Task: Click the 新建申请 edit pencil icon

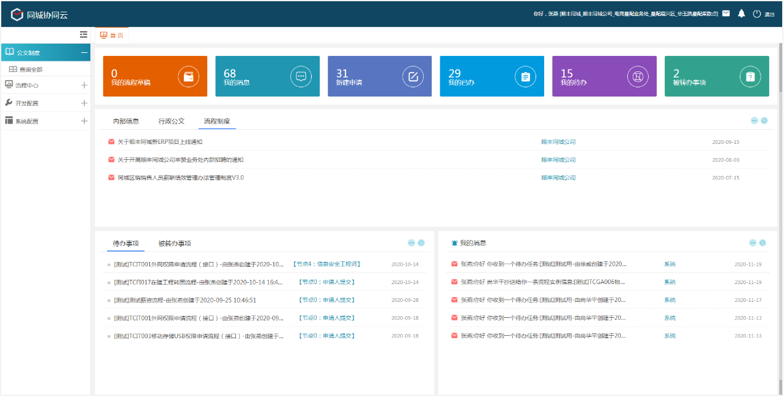Action: click(x=413, y=77)
